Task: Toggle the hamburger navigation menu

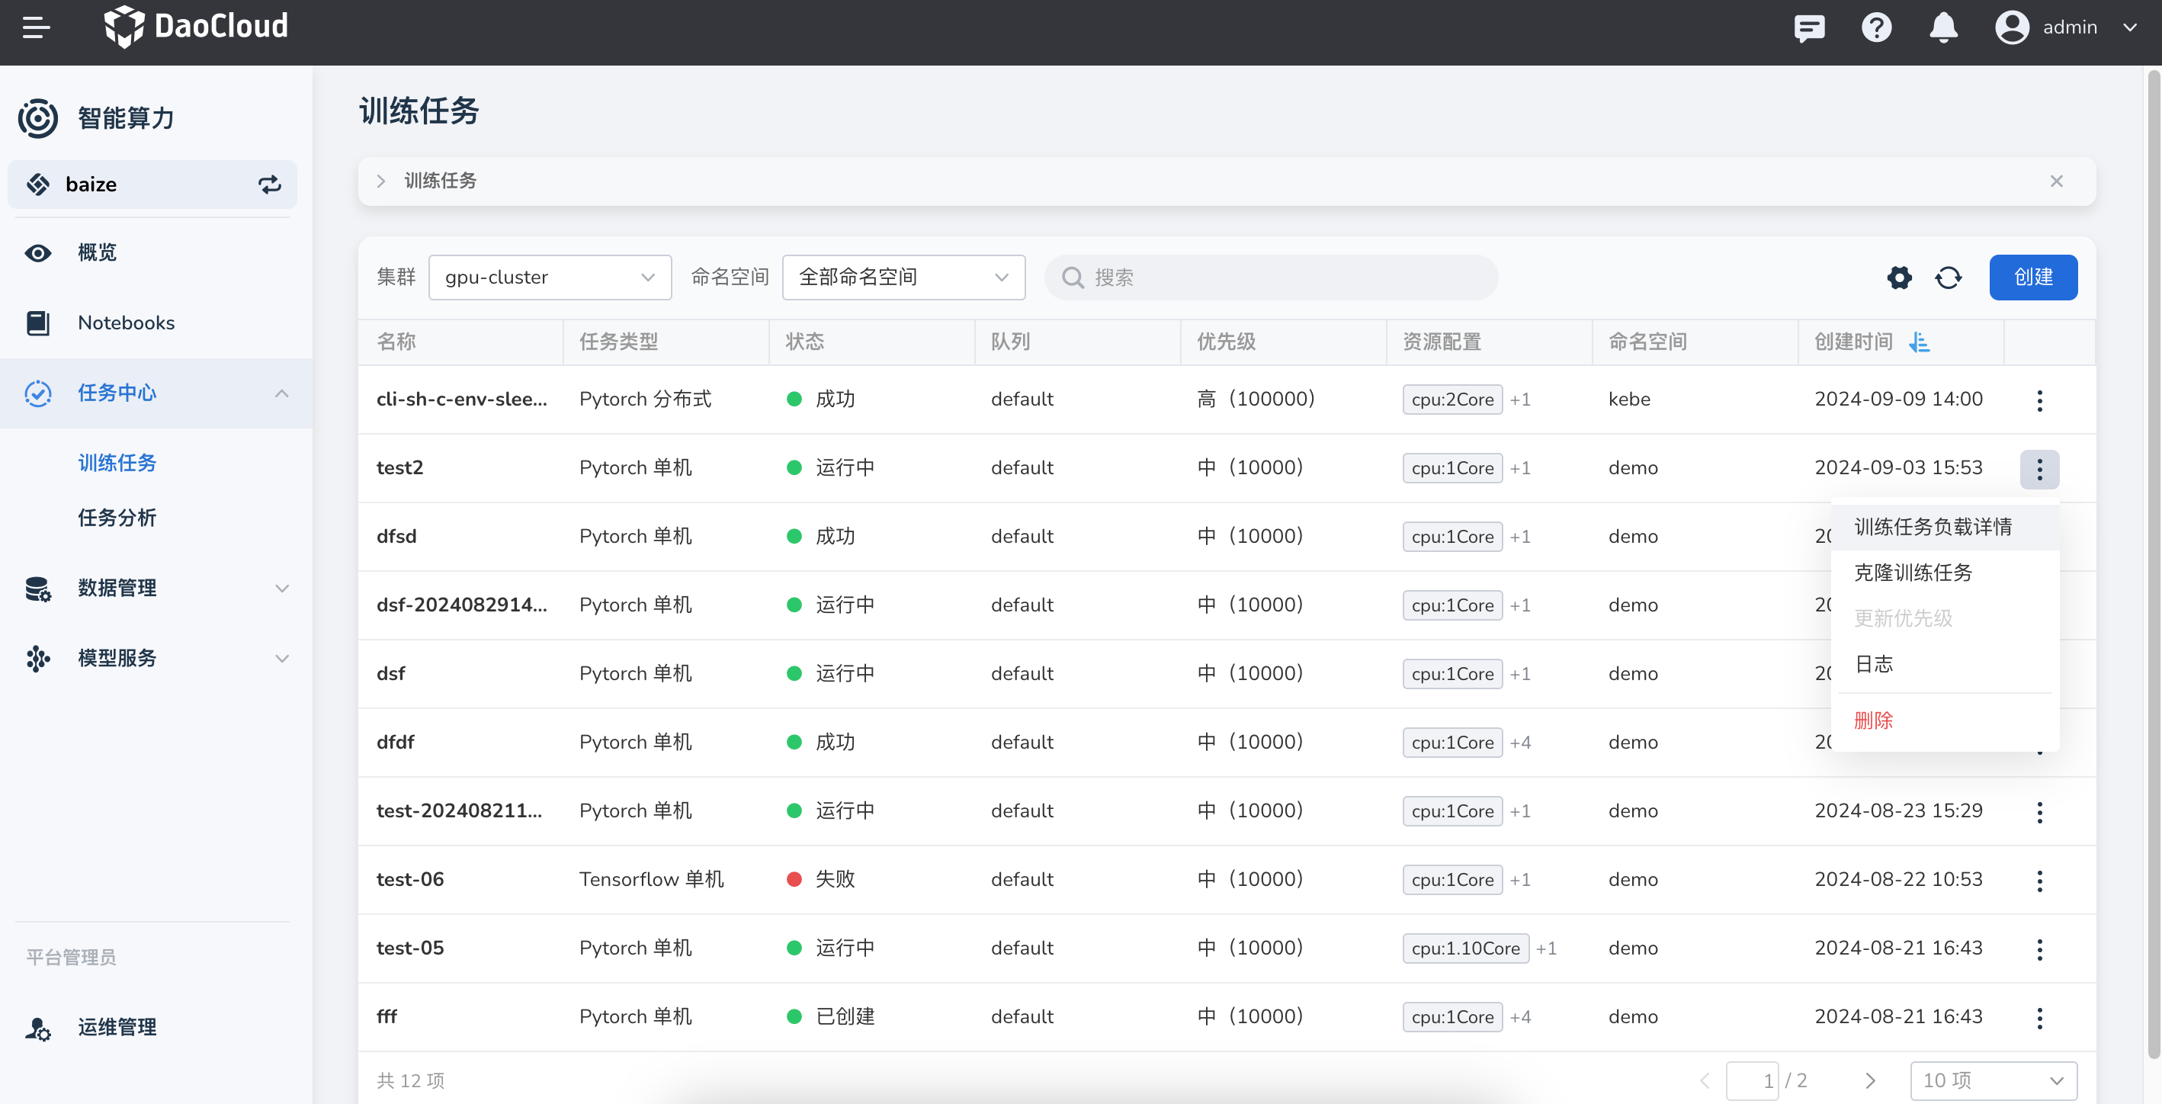Action: tap(36, 27)
